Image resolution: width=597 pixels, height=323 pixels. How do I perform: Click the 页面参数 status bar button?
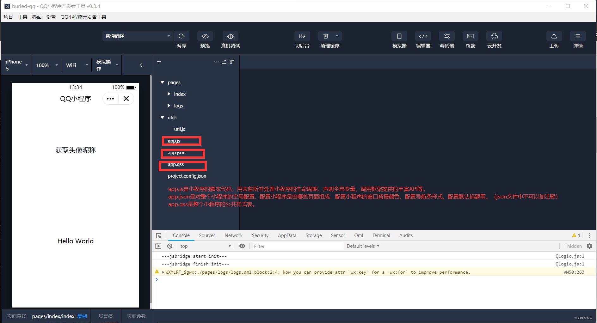(x=137, y=316)
